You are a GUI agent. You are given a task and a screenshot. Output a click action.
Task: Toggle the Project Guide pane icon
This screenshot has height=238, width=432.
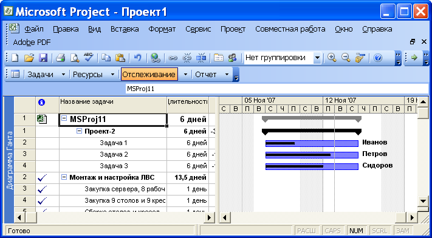15,74
